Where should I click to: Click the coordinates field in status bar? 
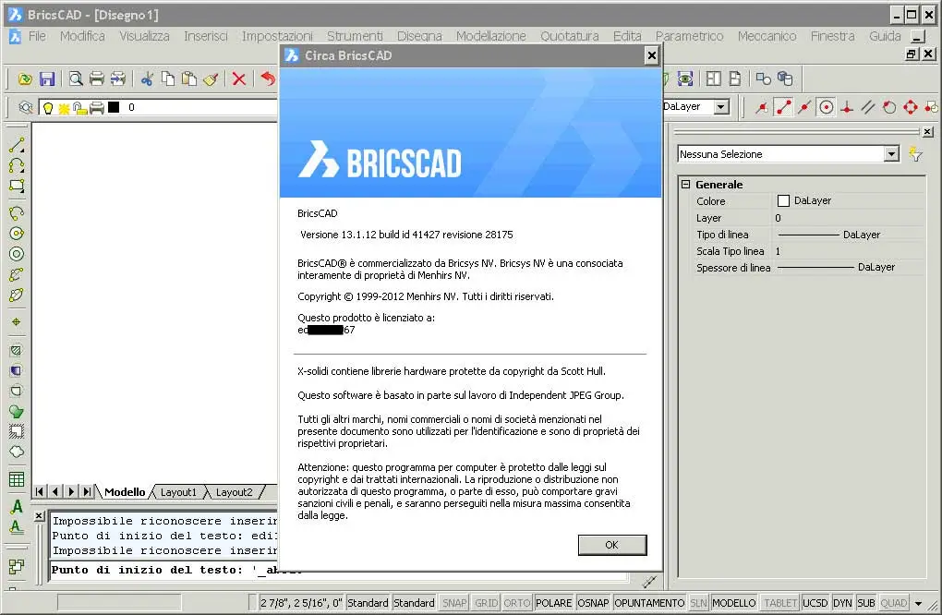[x=300, y=602]
